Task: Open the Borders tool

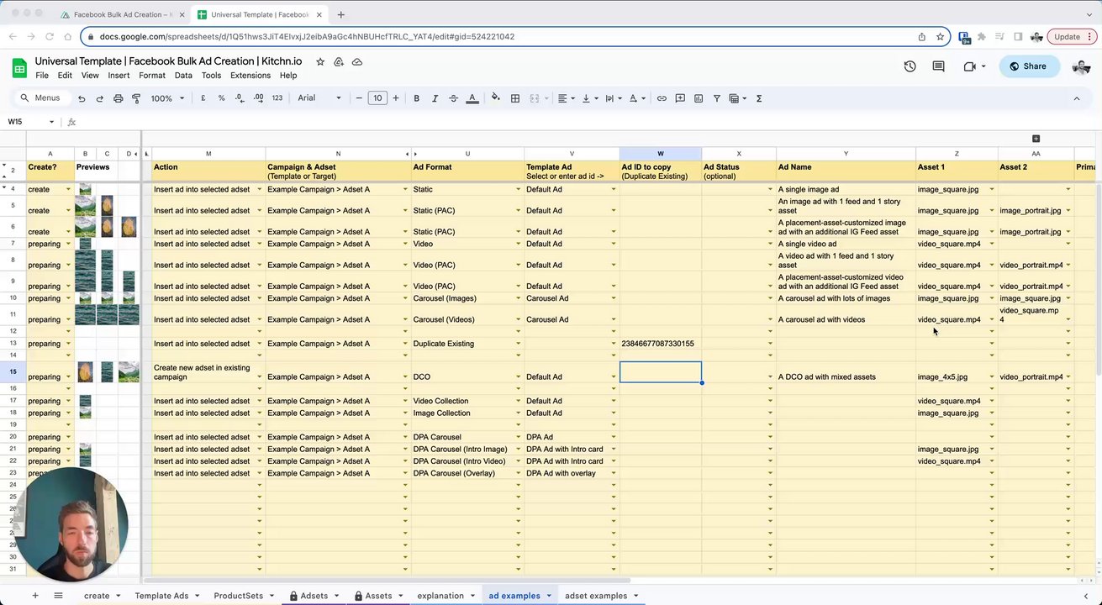Action: coord(515,98)
